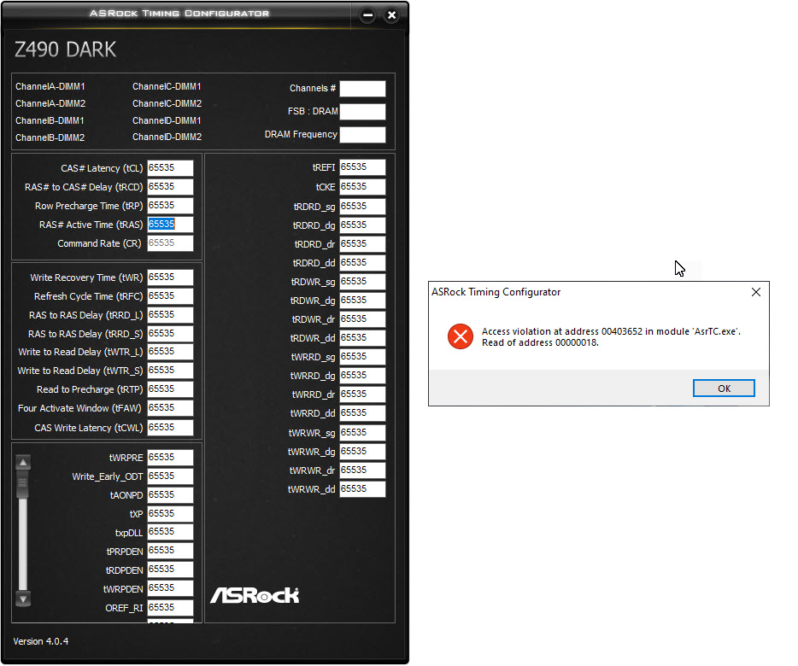This screenshot has height=666, width=798.
Task: Click the tWRPDEN value field
Action: click(x=171, y=588)
